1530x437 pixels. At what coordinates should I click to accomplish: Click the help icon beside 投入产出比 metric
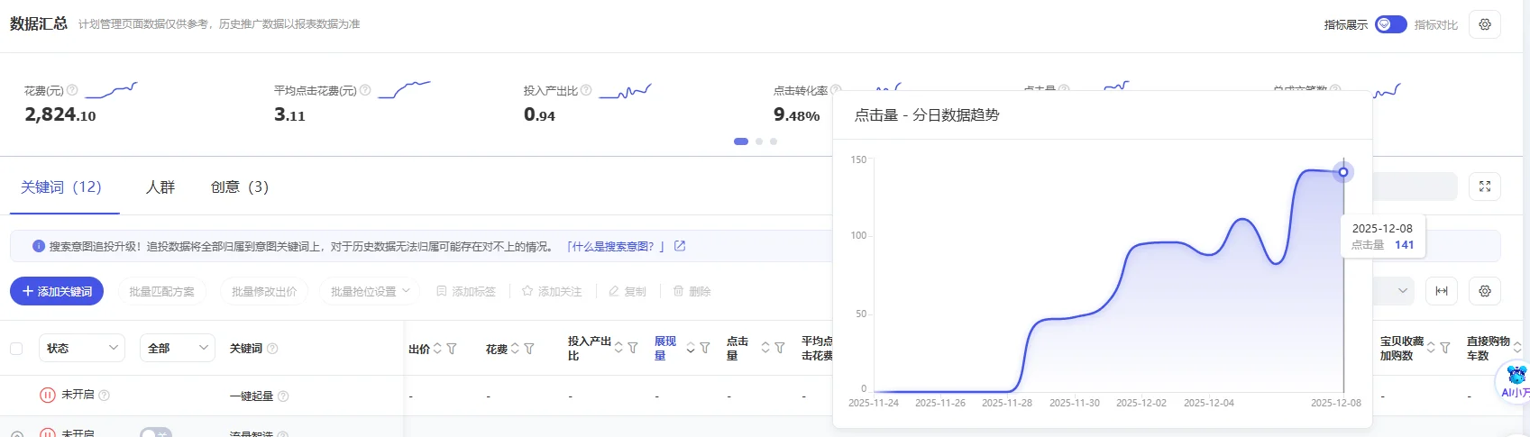point(586,90)
